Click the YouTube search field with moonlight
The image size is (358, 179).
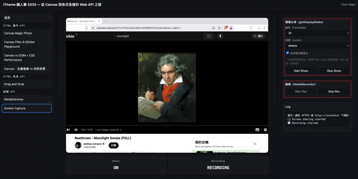click(159, 36)
